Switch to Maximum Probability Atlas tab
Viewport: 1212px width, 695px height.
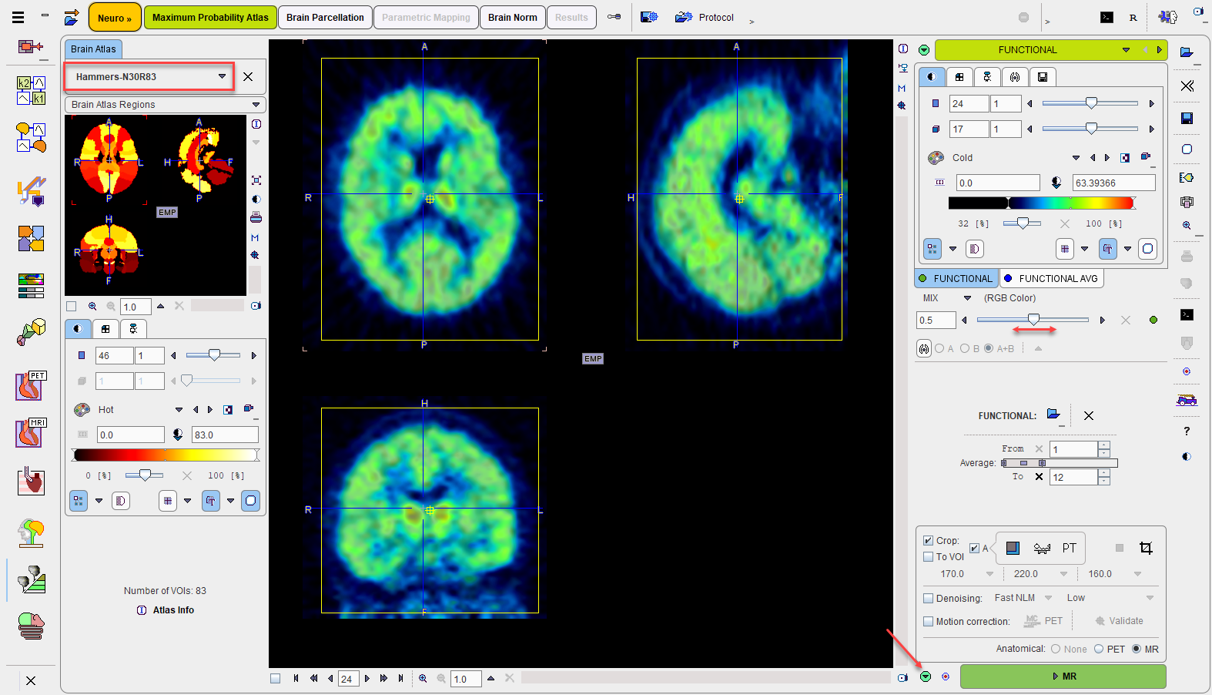[210, 17]
